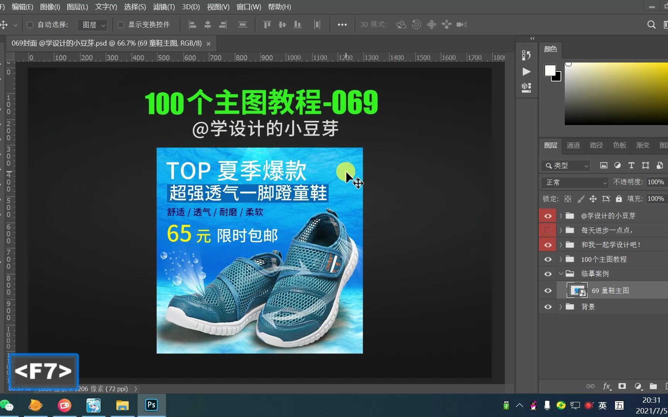Switch to the 通道 panel tab
This screenshot has width=668, height=417.
[573, 145]
